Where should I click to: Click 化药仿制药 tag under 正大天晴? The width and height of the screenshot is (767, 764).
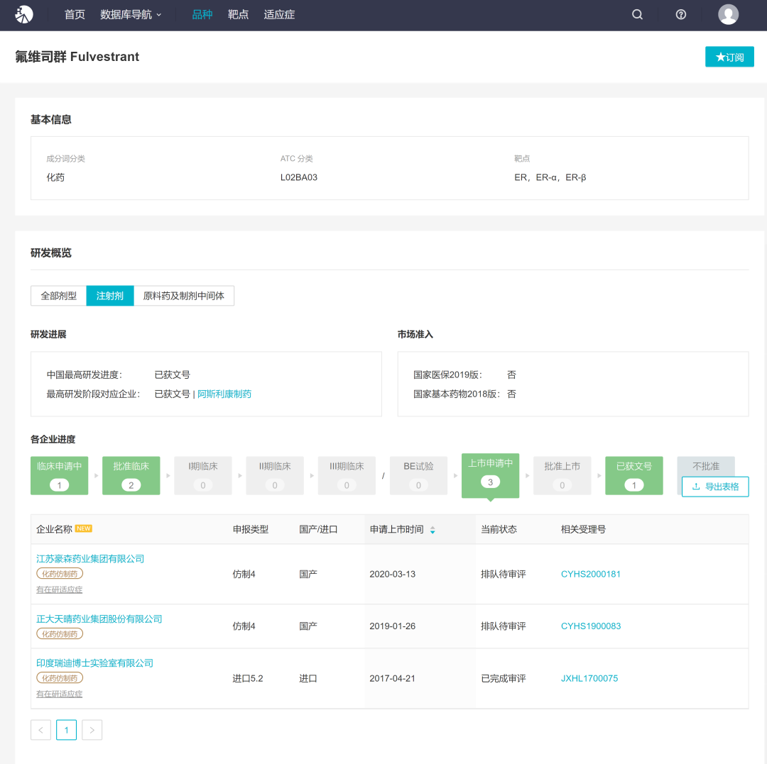(x=60, y=633)
